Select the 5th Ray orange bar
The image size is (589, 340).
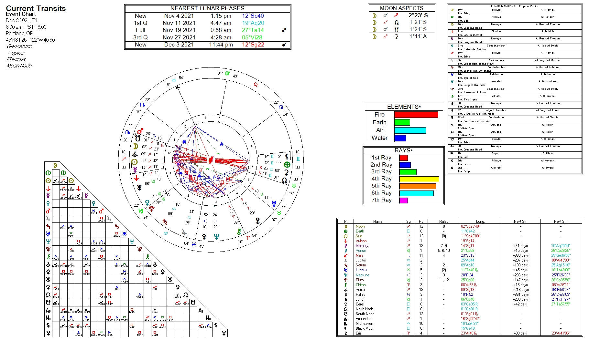click(x=418, y=186)
